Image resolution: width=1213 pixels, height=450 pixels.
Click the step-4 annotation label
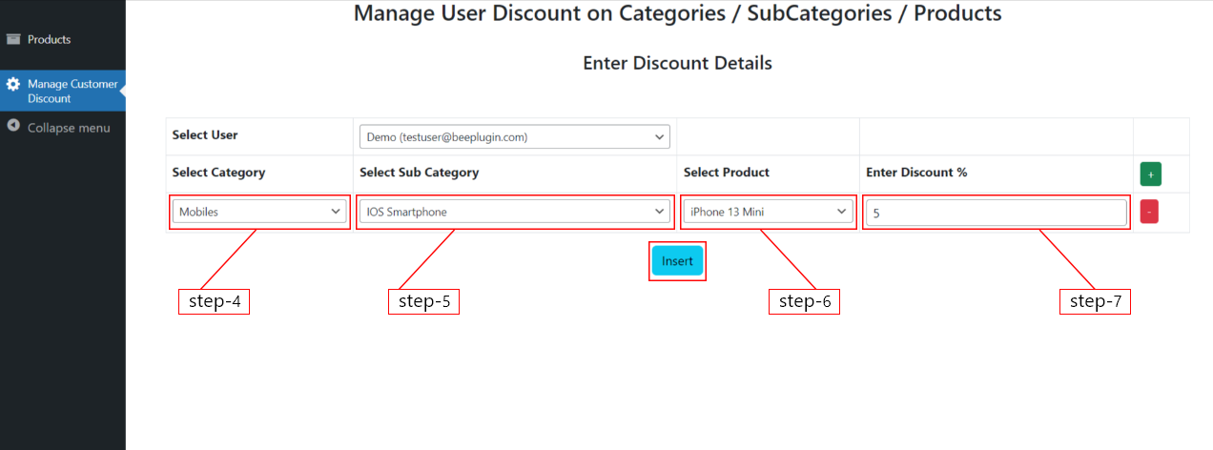coord(214,301)
